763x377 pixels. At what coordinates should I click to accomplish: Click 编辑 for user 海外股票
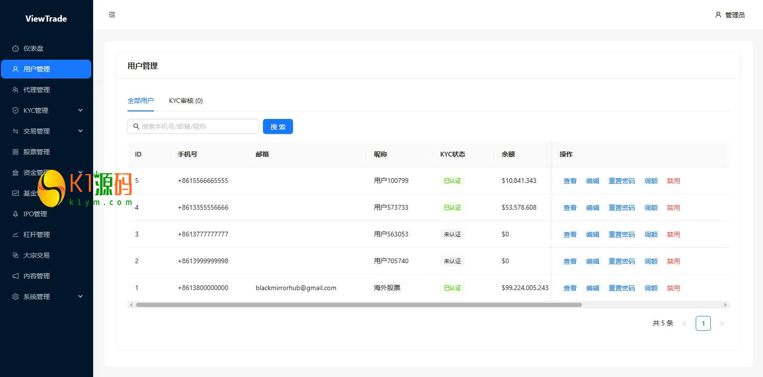[593, 288]
